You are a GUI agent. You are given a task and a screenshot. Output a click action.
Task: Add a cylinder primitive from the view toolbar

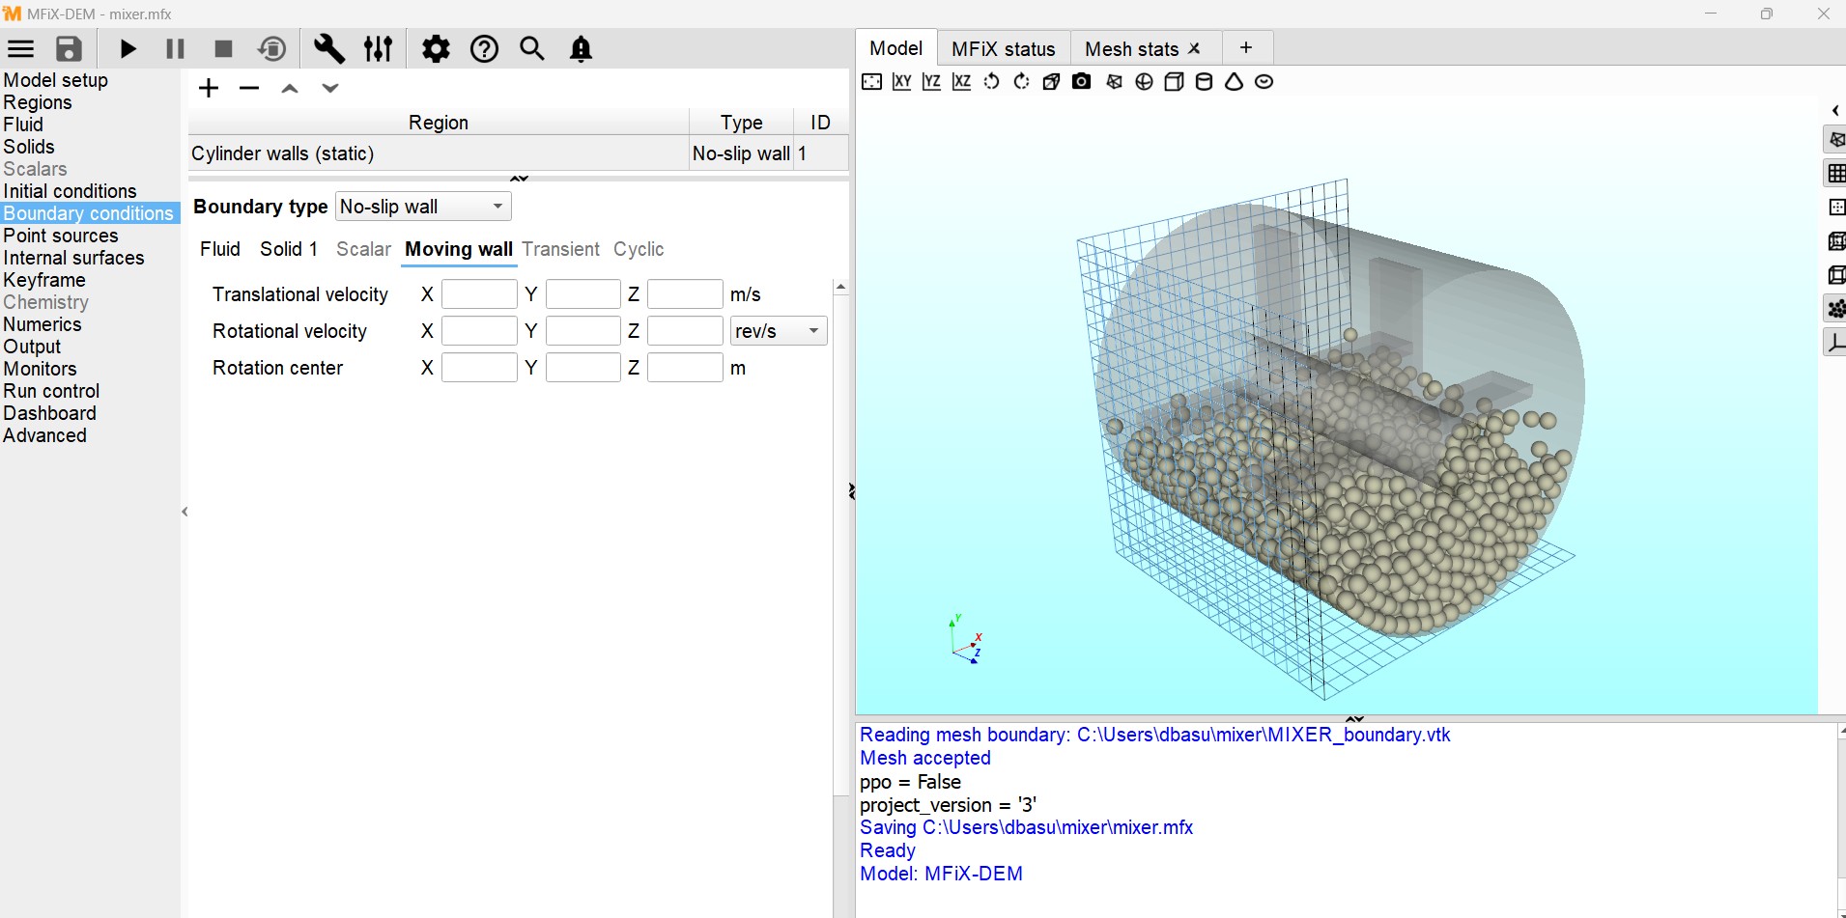click(x=1204, y=82)
